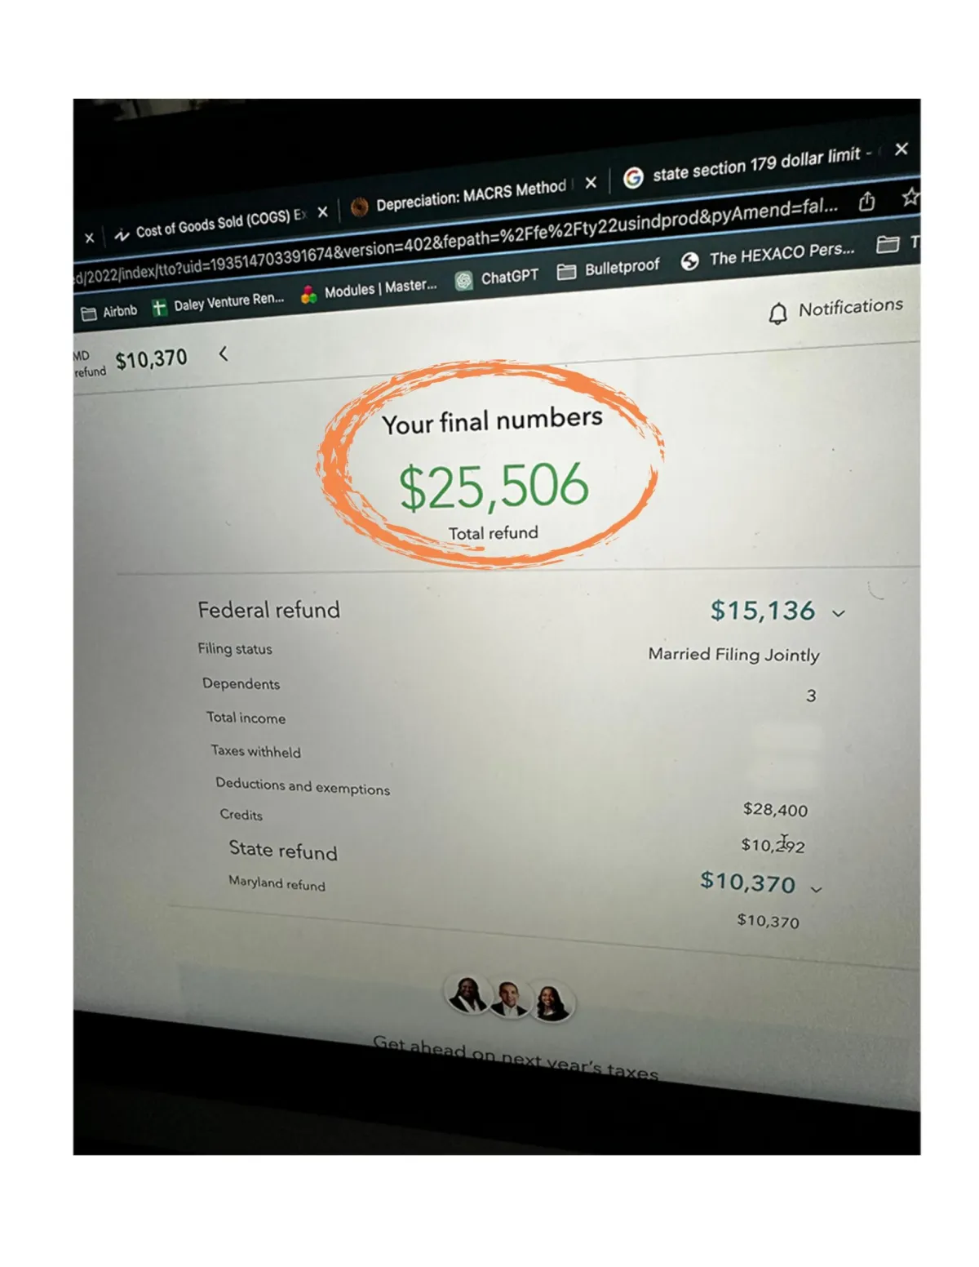Close the Depreciation: MACRS Method tab
Image resolution: width=979 pixels, height=1267 pixels.
[591, 183]
